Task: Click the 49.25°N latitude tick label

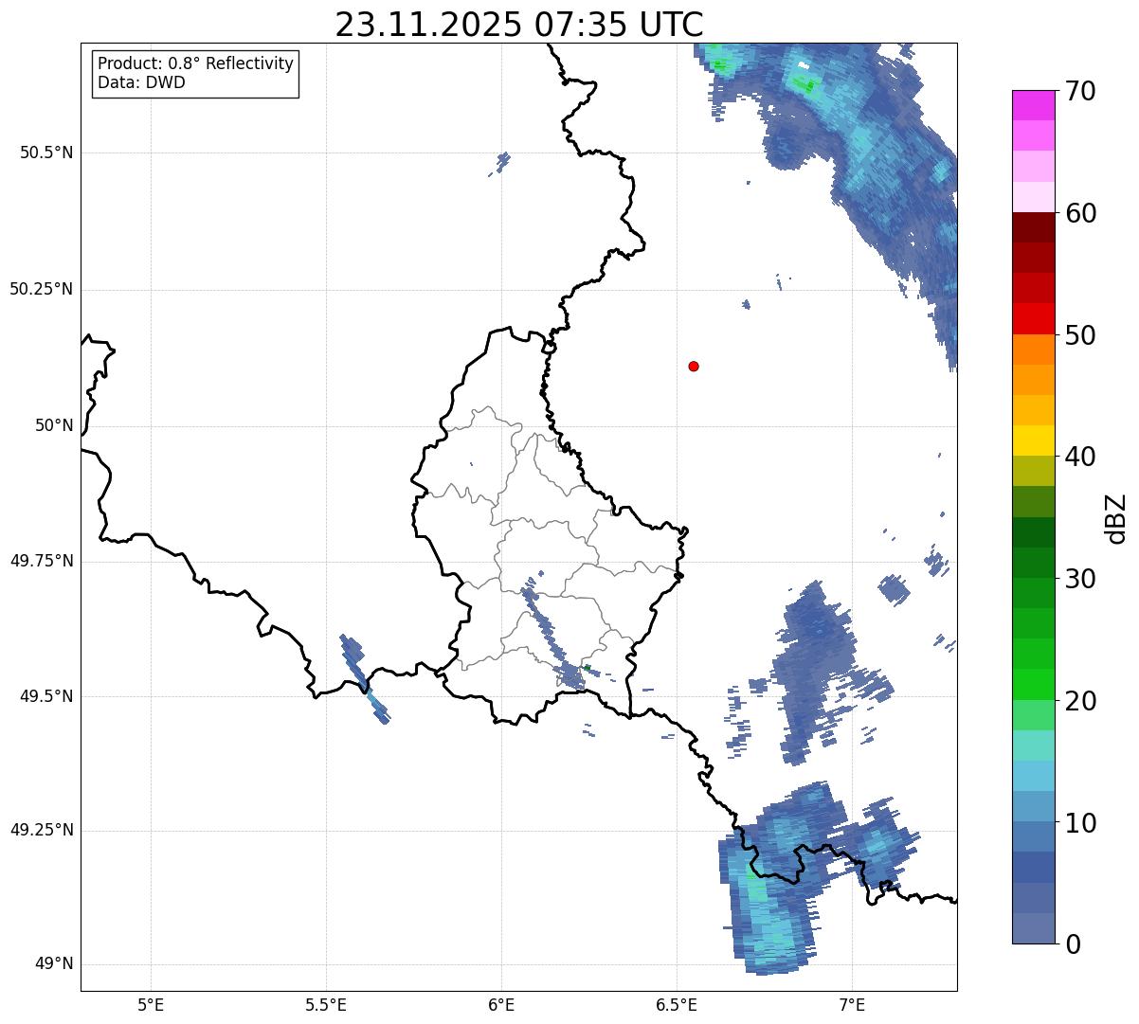Action: 42,830
